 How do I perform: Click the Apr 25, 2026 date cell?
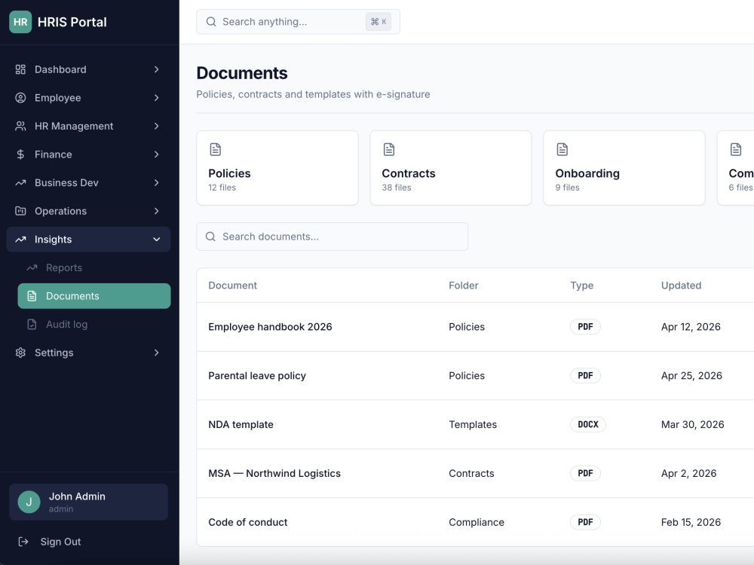pos(691,376)
